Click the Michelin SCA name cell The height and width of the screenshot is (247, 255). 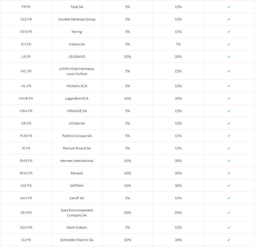pos(77,86)
